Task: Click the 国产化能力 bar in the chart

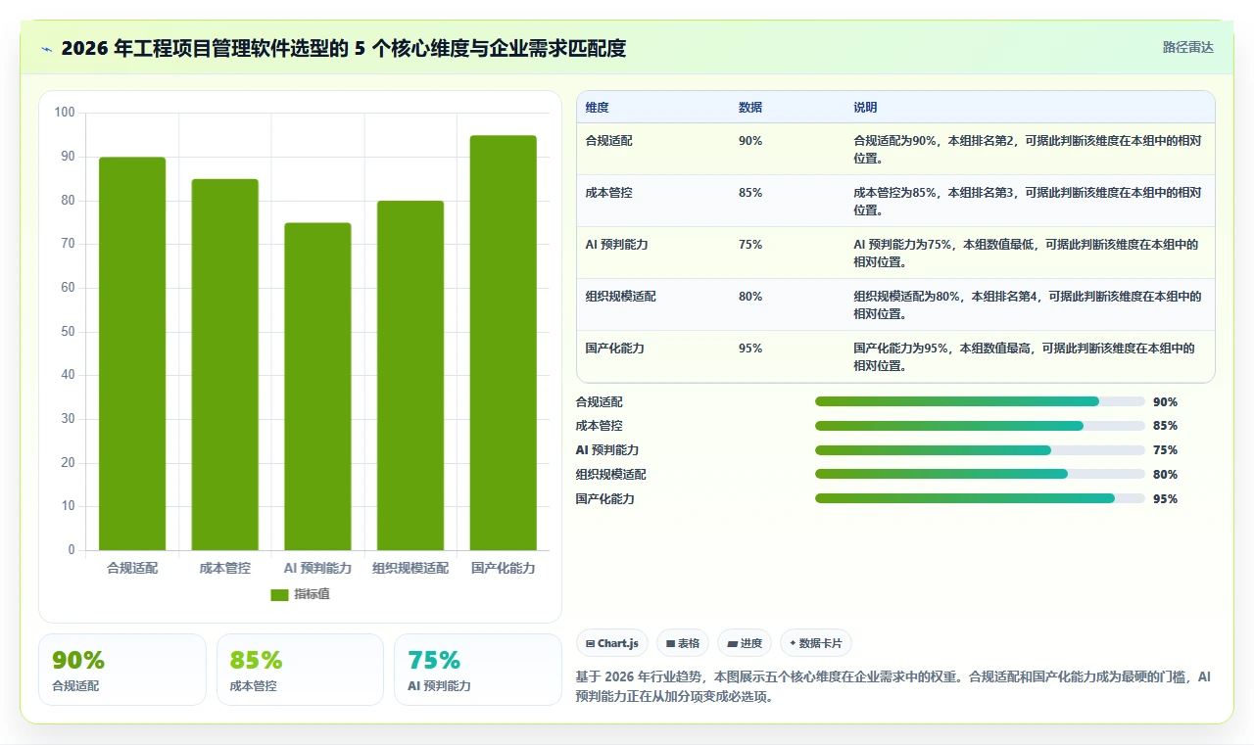Action: [x=503, y=343]
